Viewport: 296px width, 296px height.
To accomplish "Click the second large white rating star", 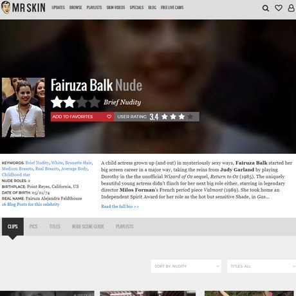I will pos(69,102).
